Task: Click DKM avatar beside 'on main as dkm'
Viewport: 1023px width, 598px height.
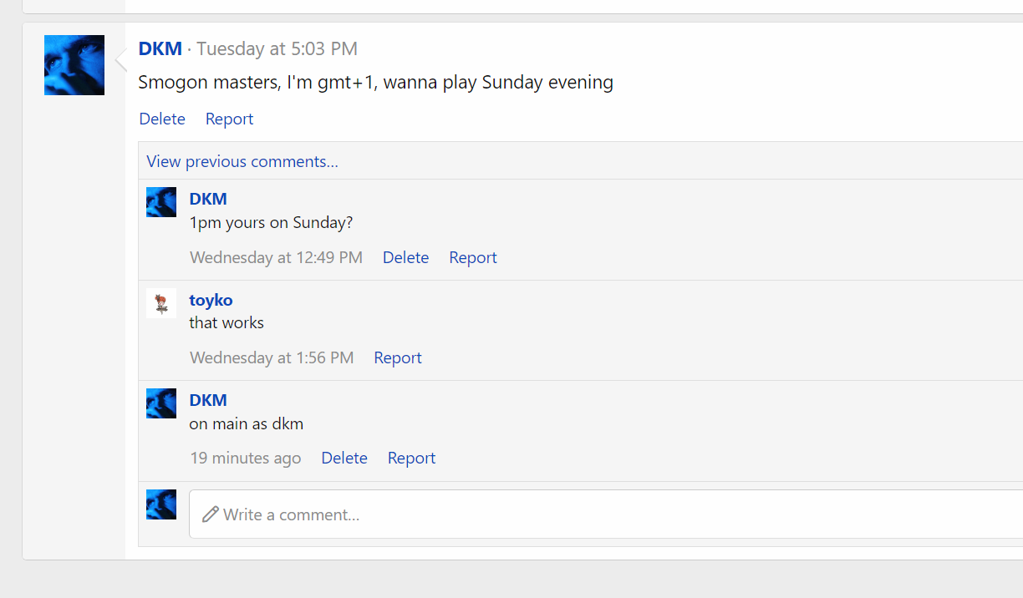Action: point(161,403)
